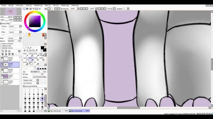Open the Effect dropdown

click(x=20, y=32)
